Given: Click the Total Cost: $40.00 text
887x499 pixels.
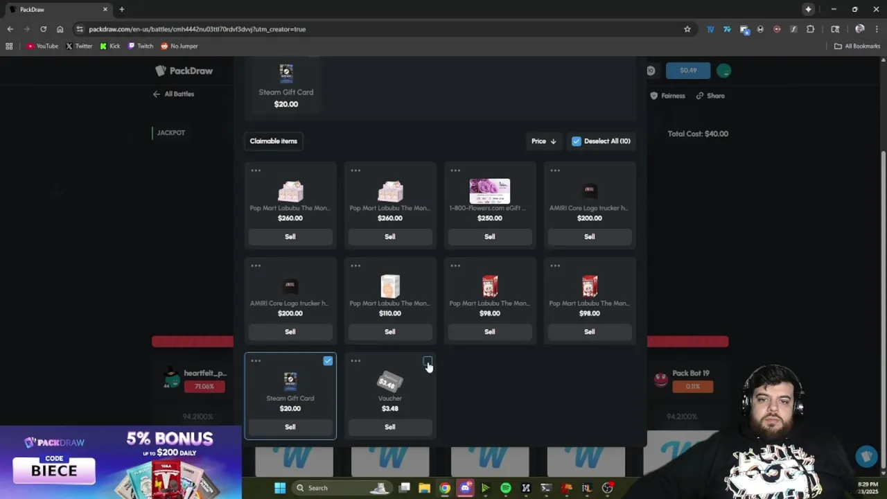Looking at the screenshot, I should [x=698, y=134].
